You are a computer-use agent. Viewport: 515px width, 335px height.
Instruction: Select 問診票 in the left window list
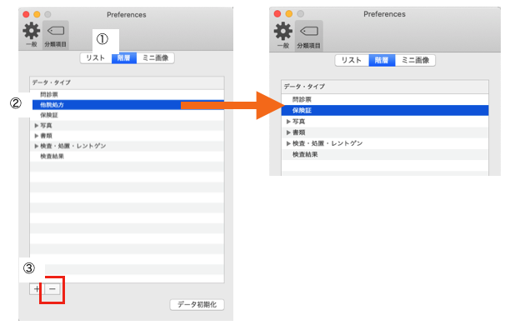[52, 95]
